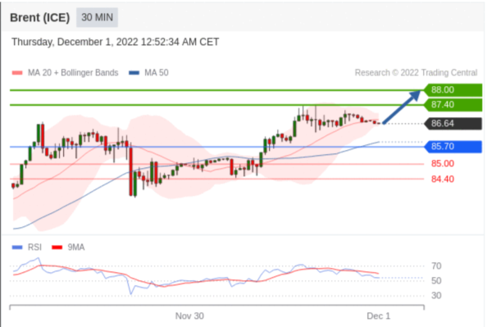Screen dimensions: 487x327
Task: Click the RSI 30 level label
Action: point(436,295)
